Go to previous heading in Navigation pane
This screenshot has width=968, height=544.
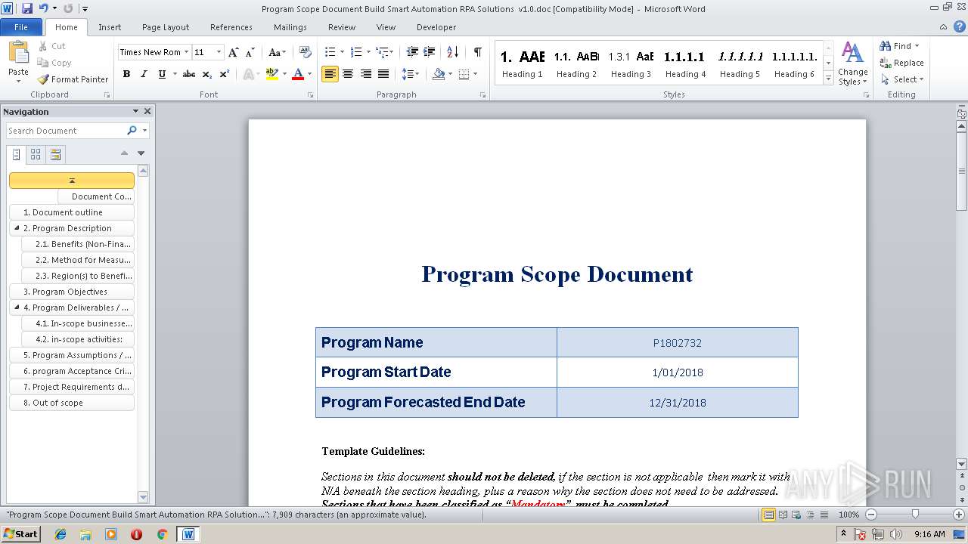(x=125, y=153)
